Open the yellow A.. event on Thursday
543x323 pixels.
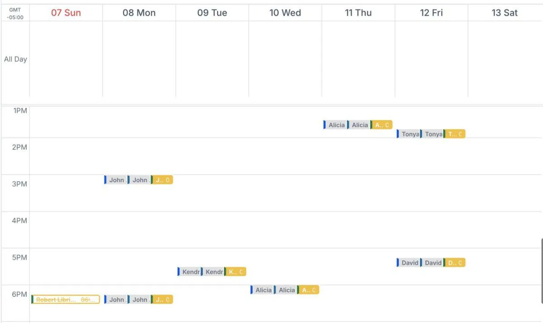(x=381, y=125)
